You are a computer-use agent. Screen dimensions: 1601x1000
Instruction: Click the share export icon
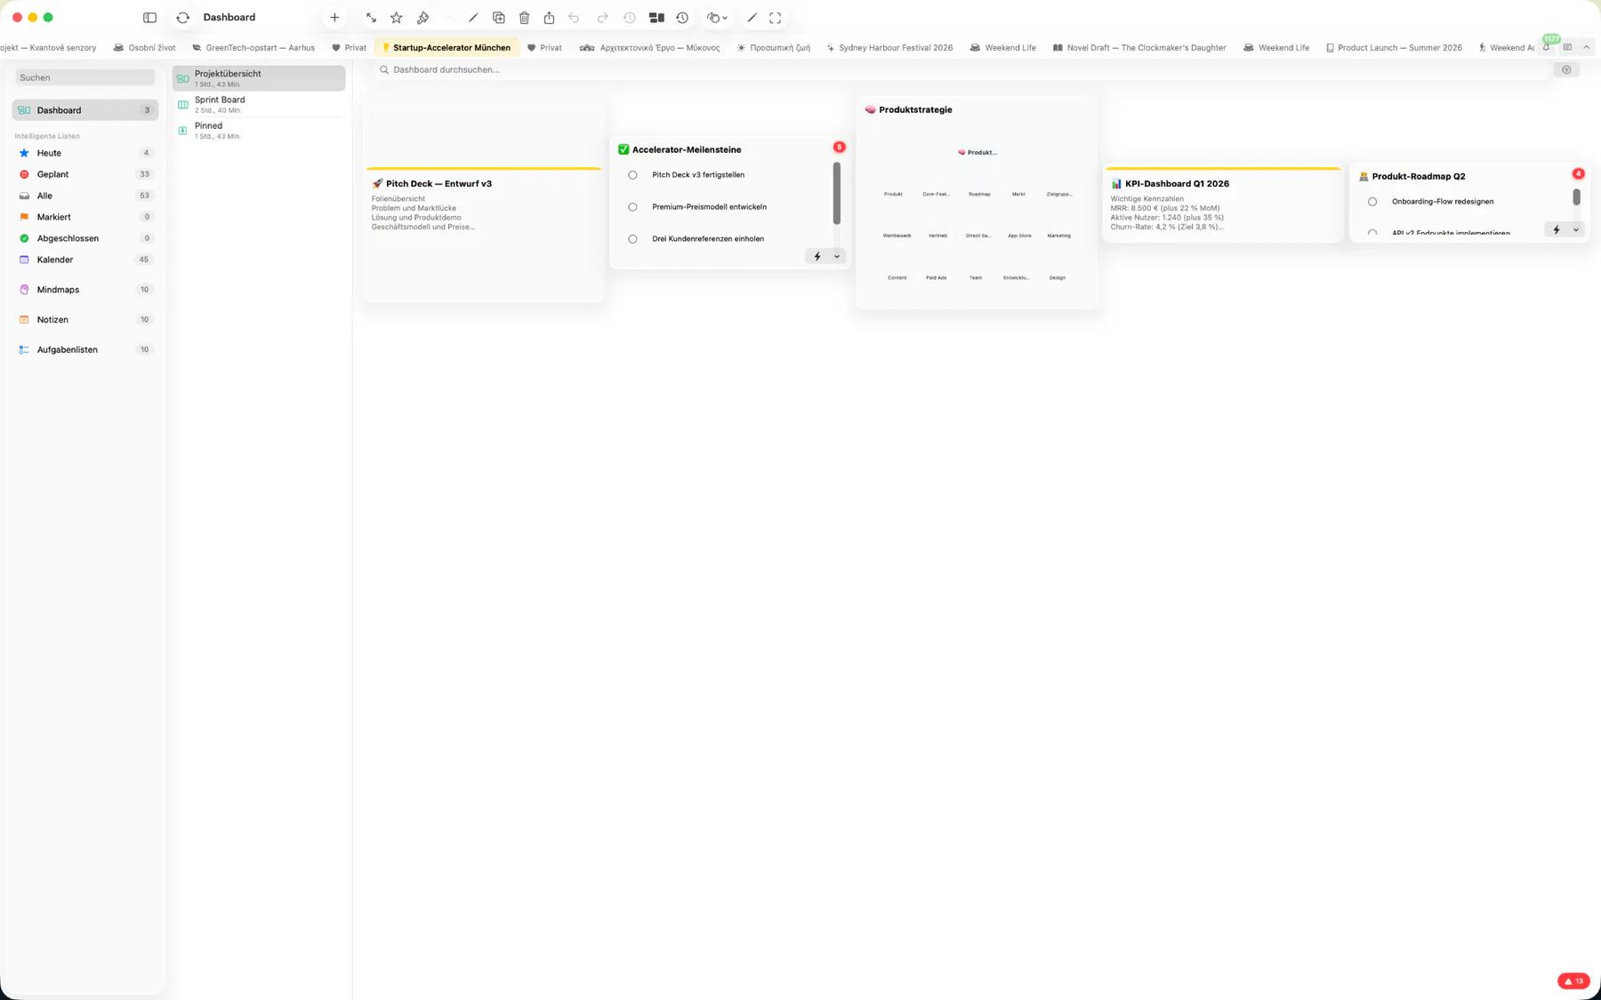[x=550, y=18]
